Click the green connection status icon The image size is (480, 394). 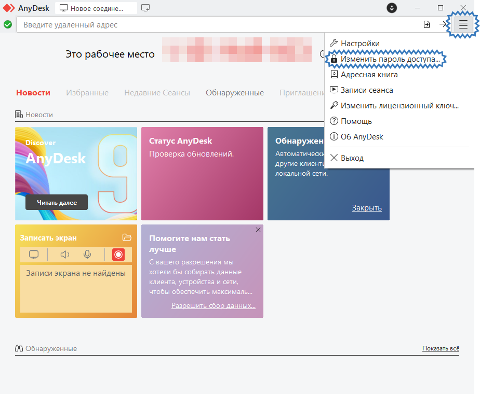pos(8,24)
